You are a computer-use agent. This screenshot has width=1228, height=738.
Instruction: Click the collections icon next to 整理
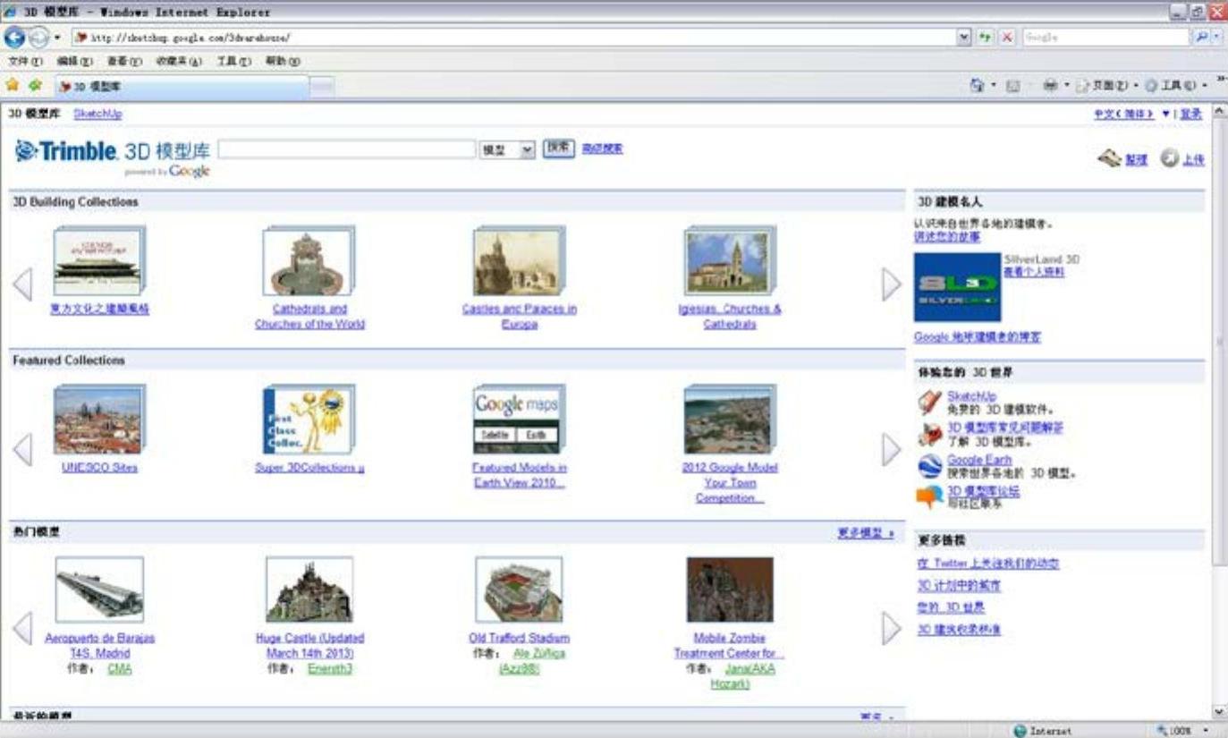click(x=1110, y=158)
